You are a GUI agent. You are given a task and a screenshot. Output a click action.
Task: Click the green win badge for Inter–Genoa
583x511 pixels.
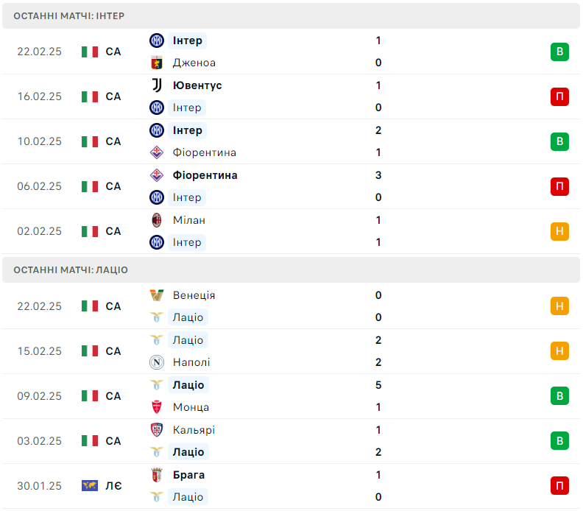click(x=559, y=52)
